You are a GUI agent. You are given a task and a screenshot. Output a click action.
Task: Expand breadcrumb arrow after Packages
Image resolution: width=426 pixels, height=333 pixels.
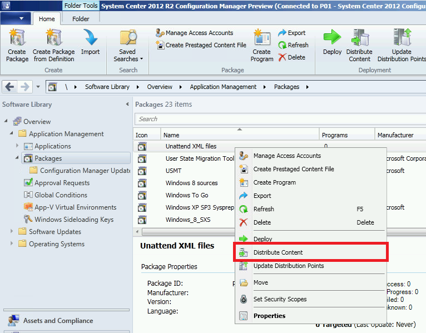(308, 87)
